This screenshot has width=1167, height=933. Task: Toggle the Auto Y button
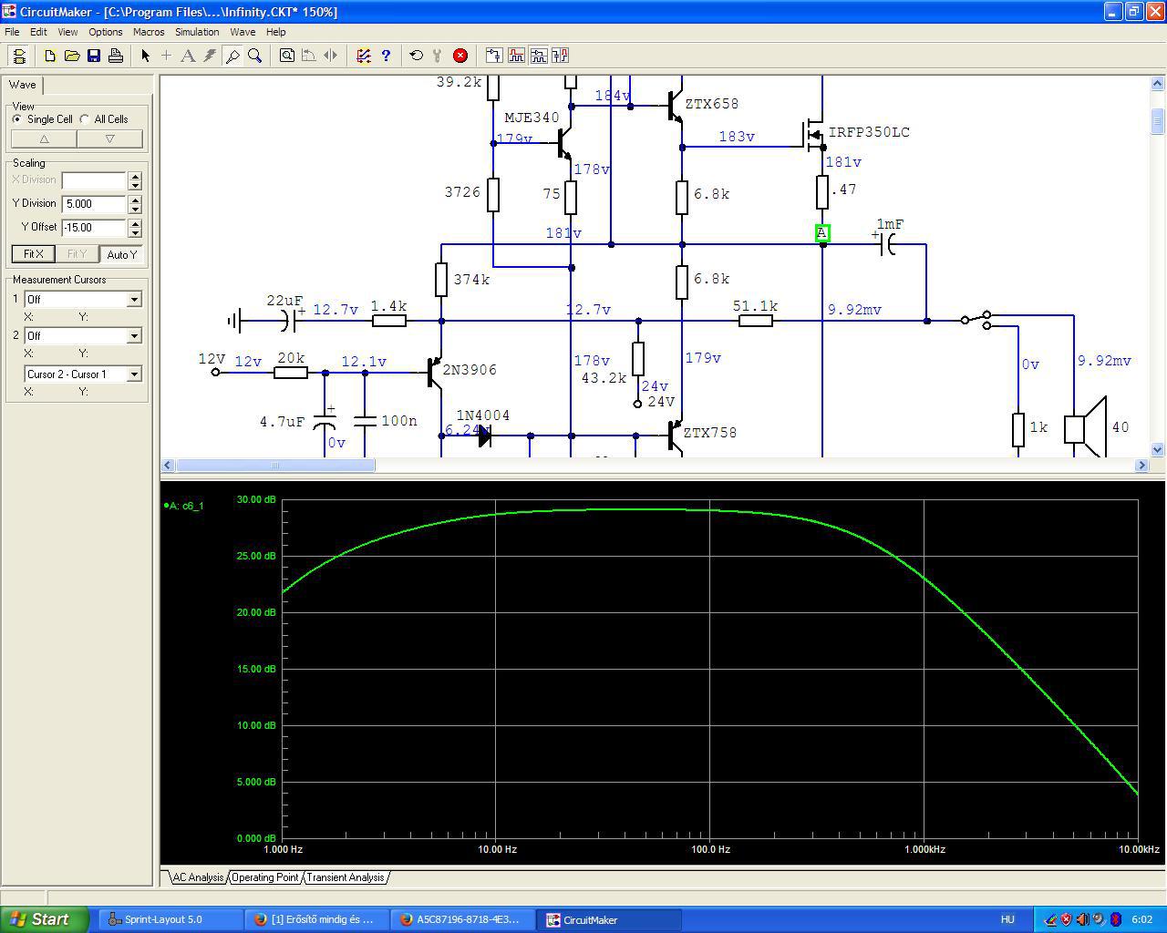coord(121,254)
